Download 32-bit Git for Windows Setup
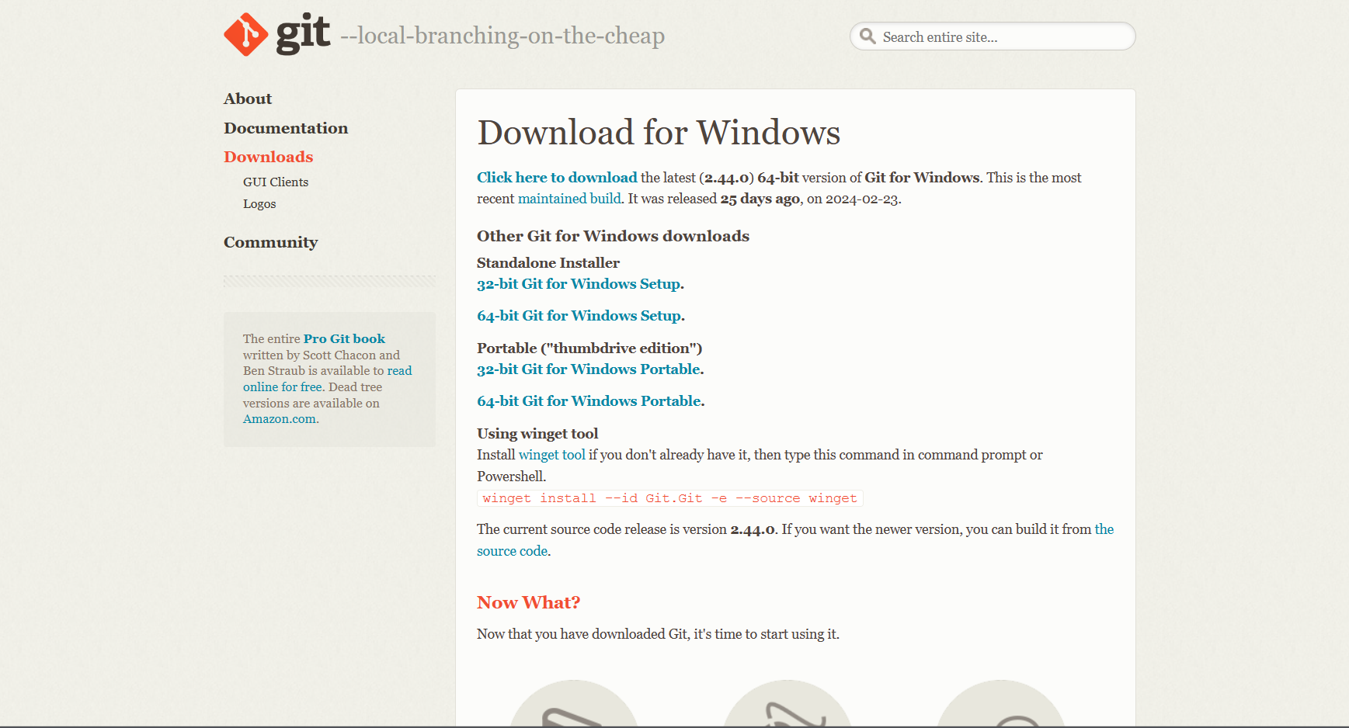 pos(579,284)
